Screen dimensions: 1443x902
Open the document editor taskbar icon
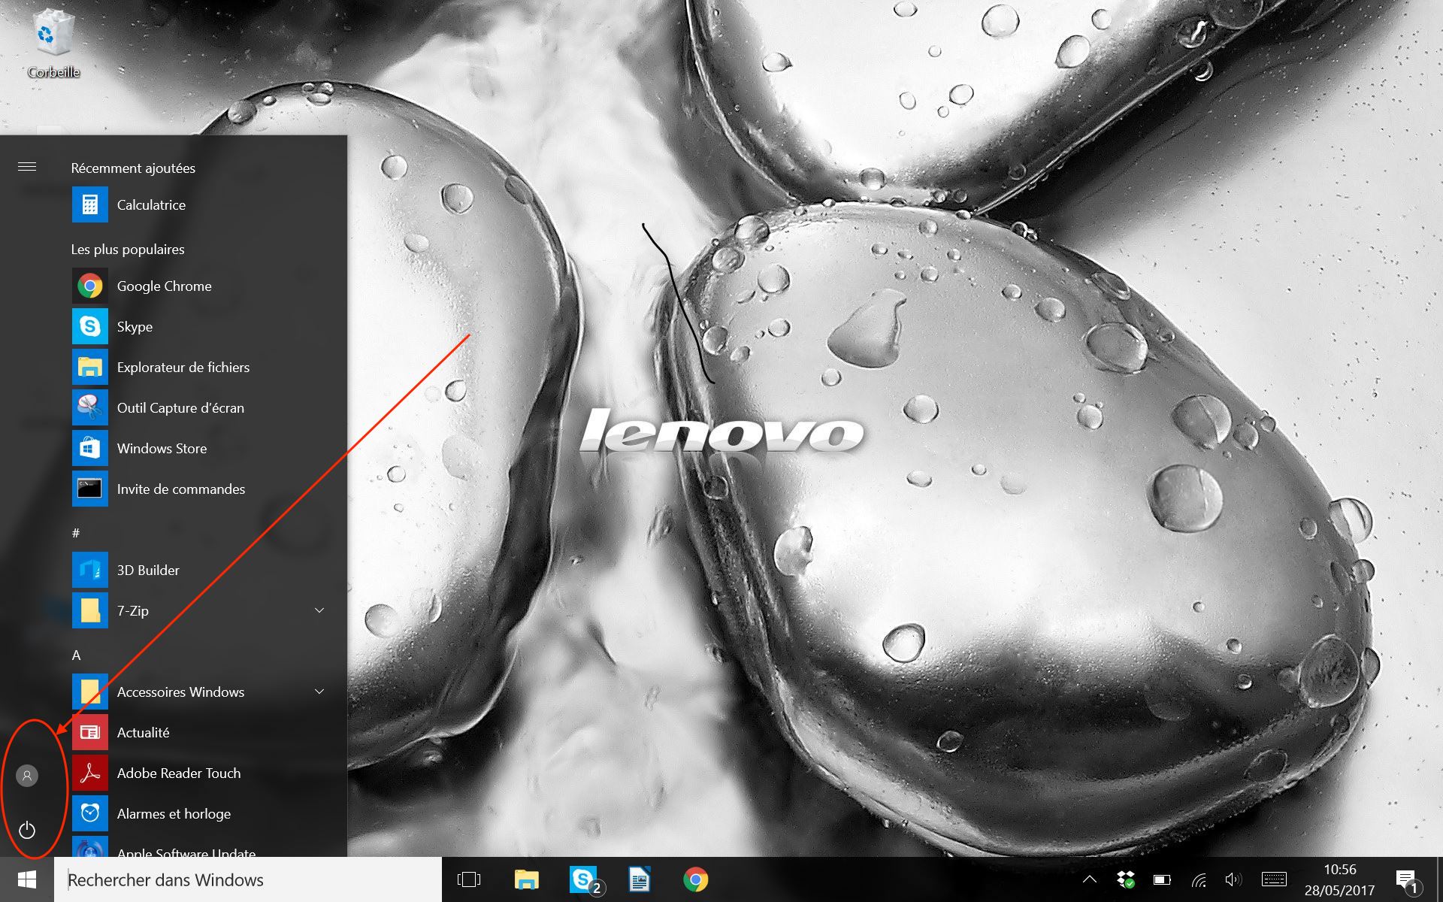coord(640,879)
